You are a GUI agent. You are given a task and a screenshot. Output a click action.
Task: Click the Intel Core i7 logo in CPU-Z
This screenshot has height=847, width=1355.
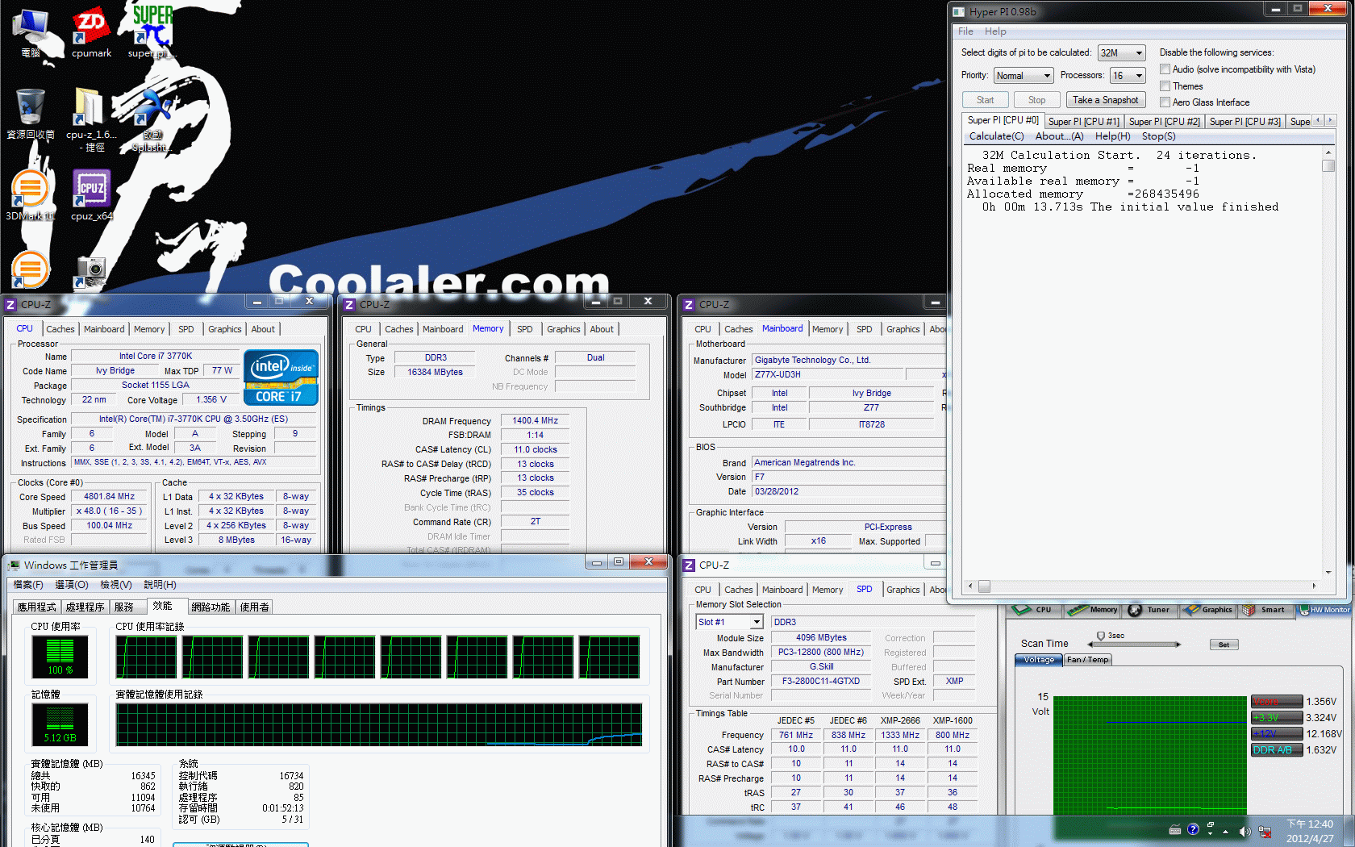pos(281,377)
